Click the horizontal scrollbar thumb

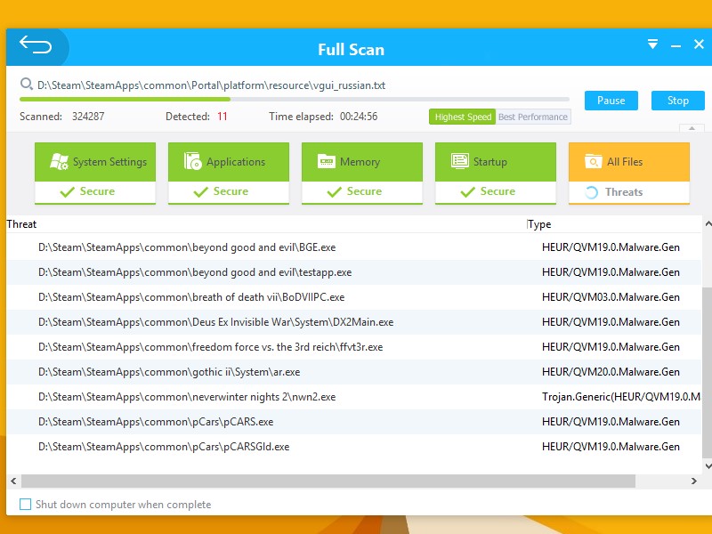pyautogui.click(x=328, y=481)
